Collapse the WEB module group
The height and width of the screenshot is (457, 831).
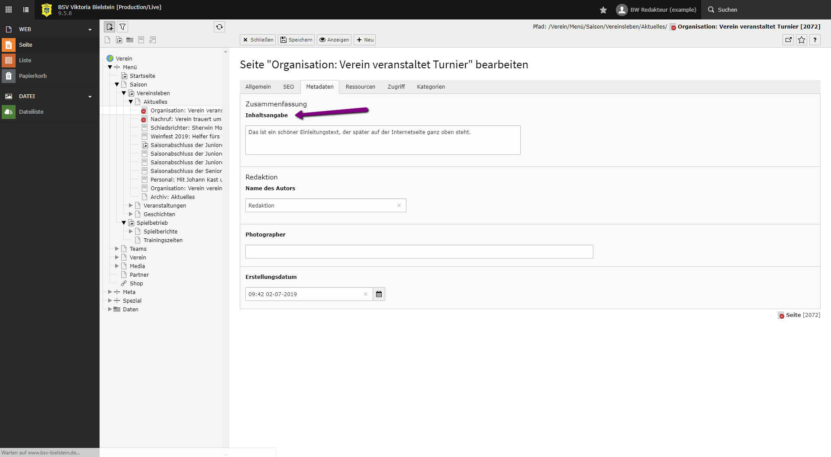[90, 29]
